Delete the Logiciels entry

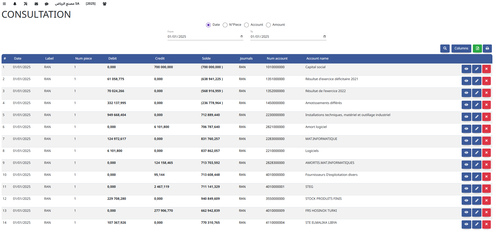pyautogui.click(x=486, y=153)
